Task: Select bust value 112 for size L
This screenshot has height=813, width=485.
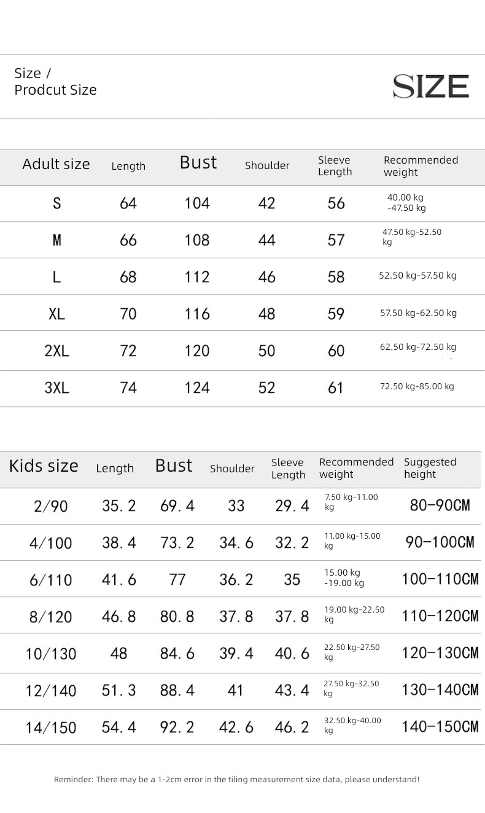Action: [x=197, y=277]
